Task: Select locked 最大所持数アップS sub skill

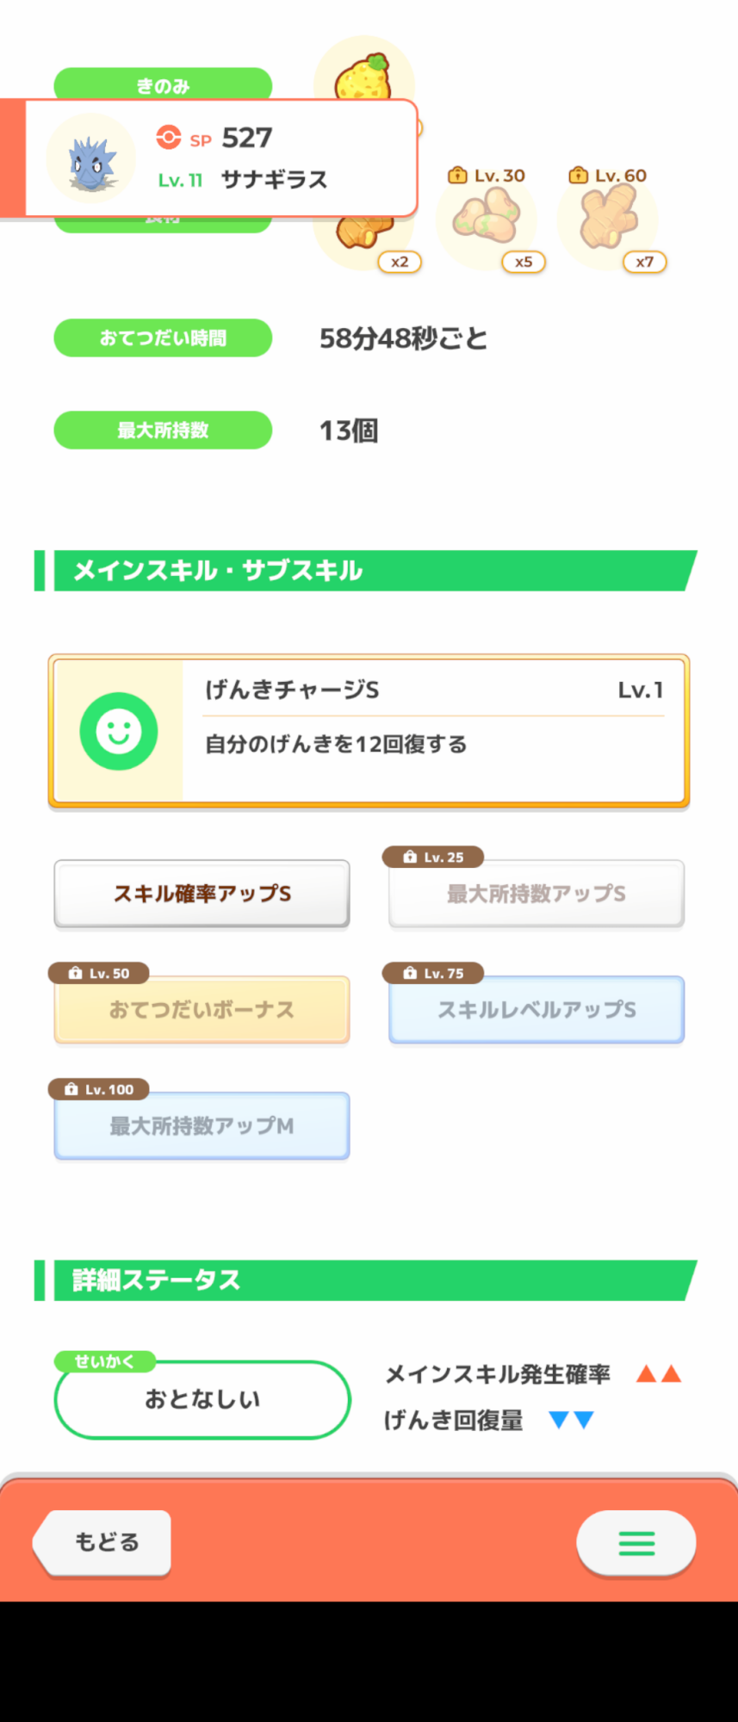Action: pyautogui.click(x=536, y=894)
